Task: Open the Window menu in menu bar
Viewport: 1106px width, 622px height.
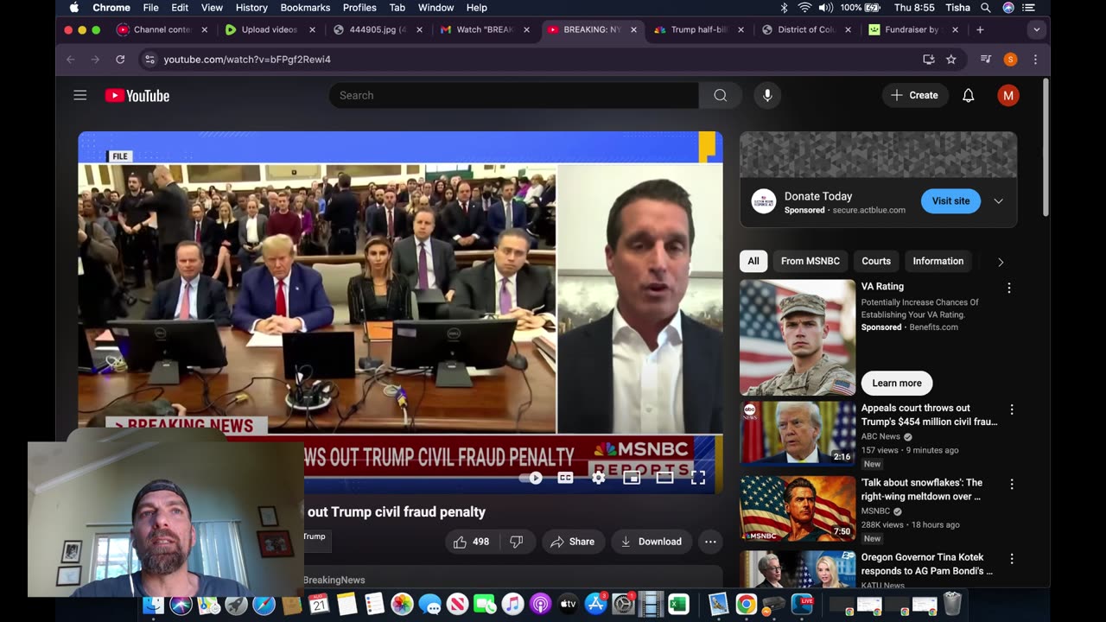Action: 435,8
